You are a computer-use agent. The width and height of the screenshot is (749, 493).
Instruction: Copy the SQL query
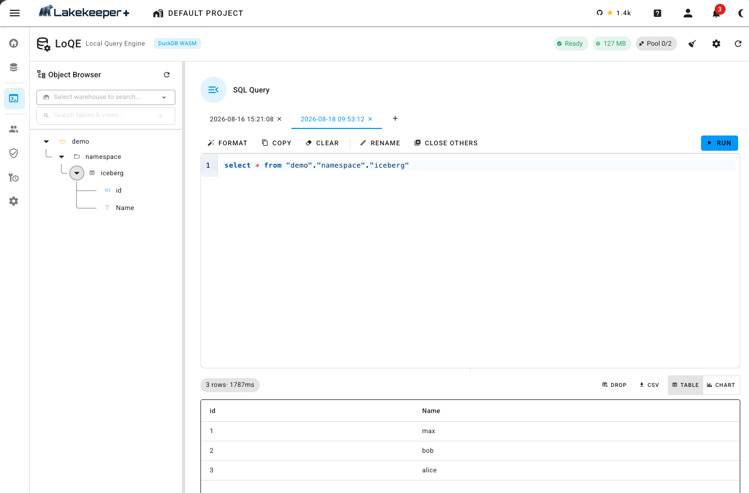(276, 143)
